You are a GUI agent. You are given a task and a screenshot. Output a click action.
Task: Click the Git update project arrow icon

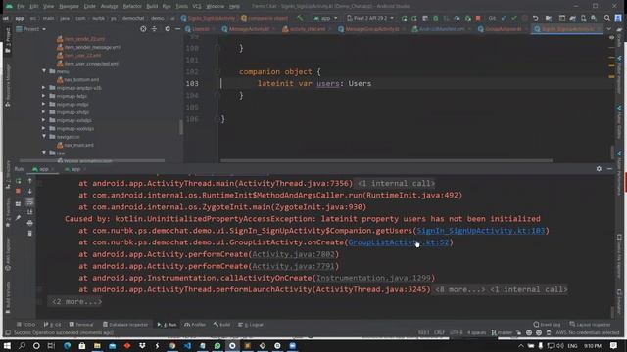click(x=504, y=18)
